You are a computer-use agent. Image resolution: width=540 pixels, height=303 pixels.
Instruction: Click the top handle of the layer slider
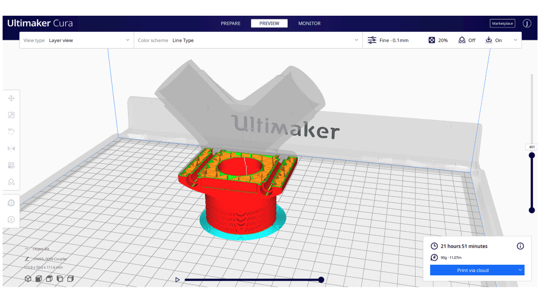pyautogui.click(x=532, y=155)
